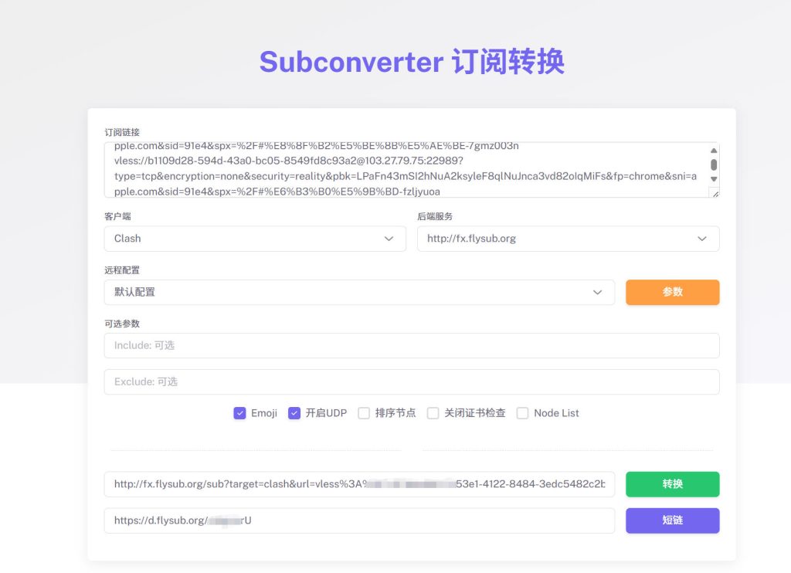The image size is (791, 573).
Task: Click the Exclude 可选 input field
Action: coord(412,381)
